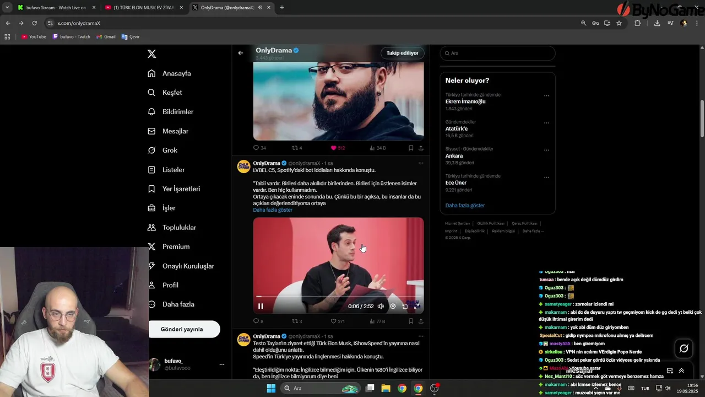
Task: Open options for Atatürk'e trend
Action: tap(546, 122)
